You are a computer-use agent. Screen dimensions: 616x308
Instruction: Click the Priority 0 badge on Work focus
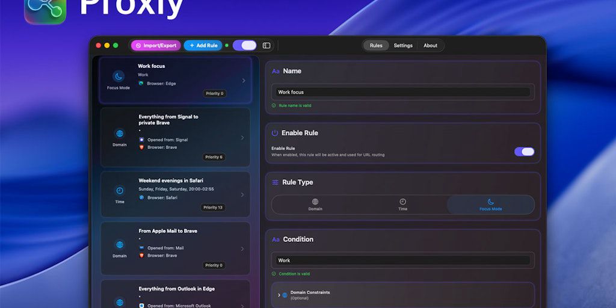215,93
